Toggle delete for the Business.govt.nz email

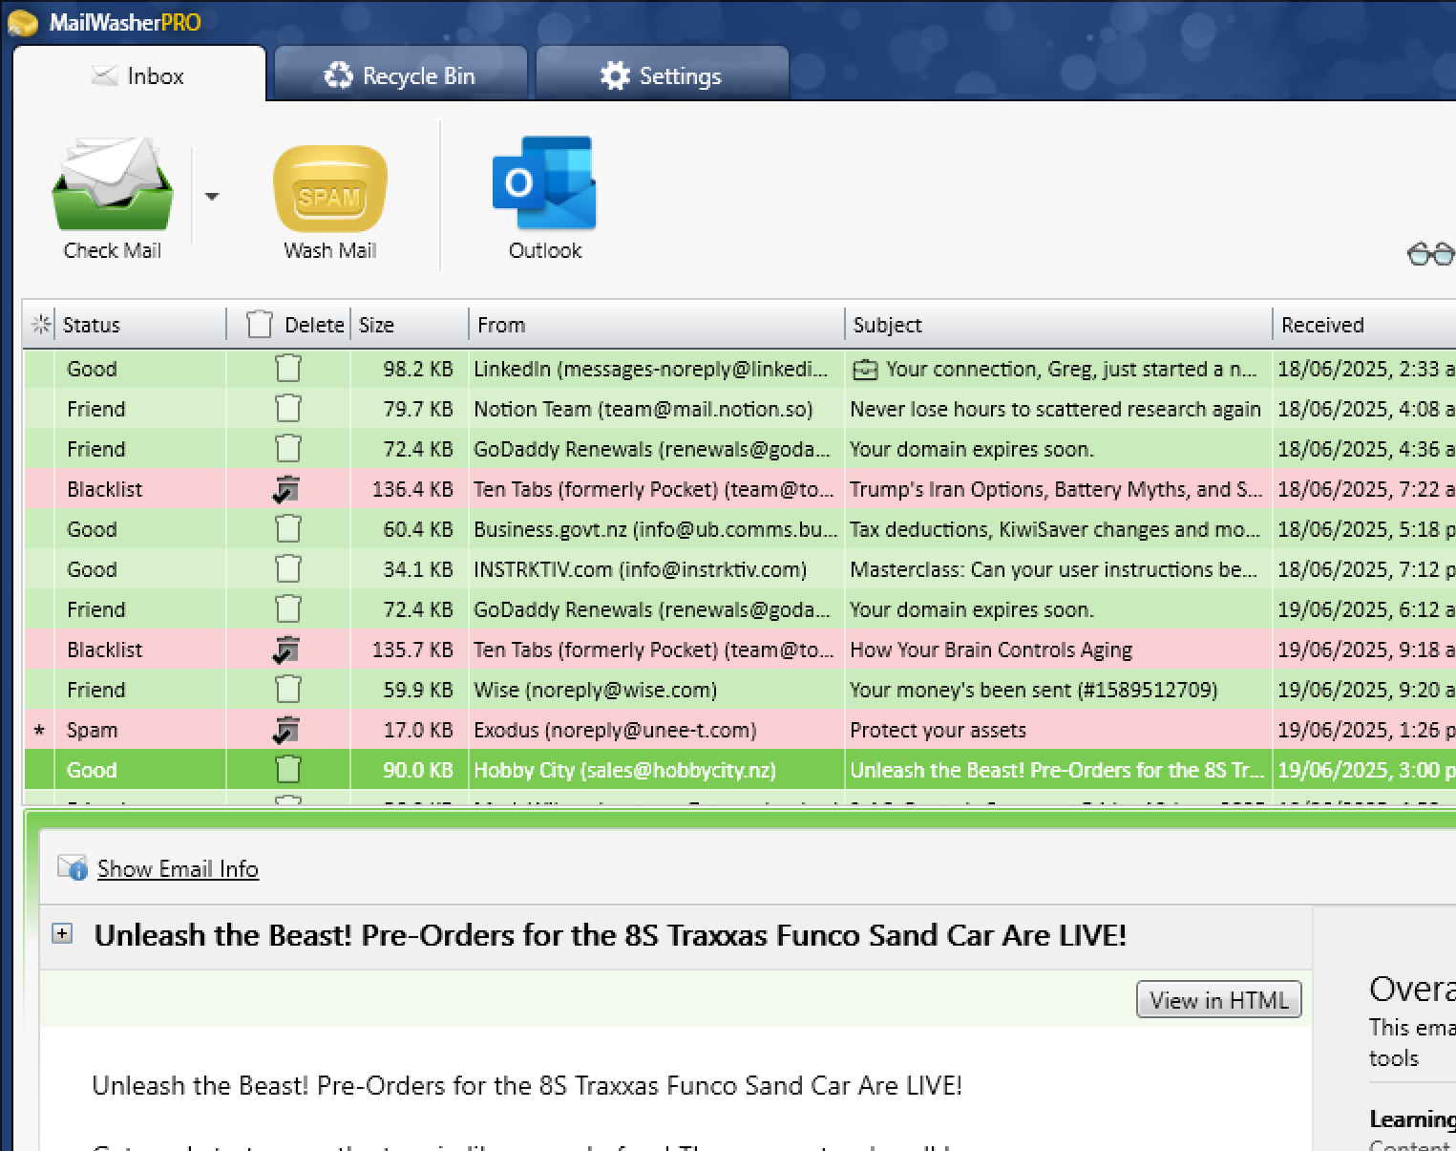(x=287, y=529)
